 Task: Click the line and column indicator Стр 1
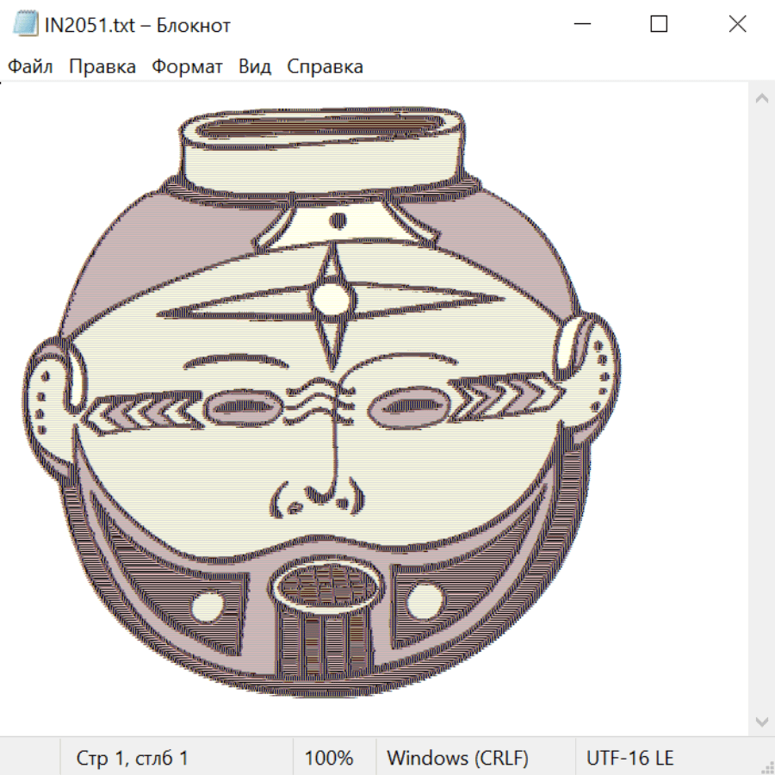pos(133,758)
